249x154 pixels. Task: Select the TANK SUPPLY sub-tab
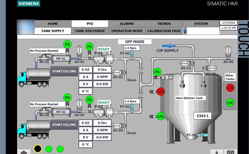53,31
